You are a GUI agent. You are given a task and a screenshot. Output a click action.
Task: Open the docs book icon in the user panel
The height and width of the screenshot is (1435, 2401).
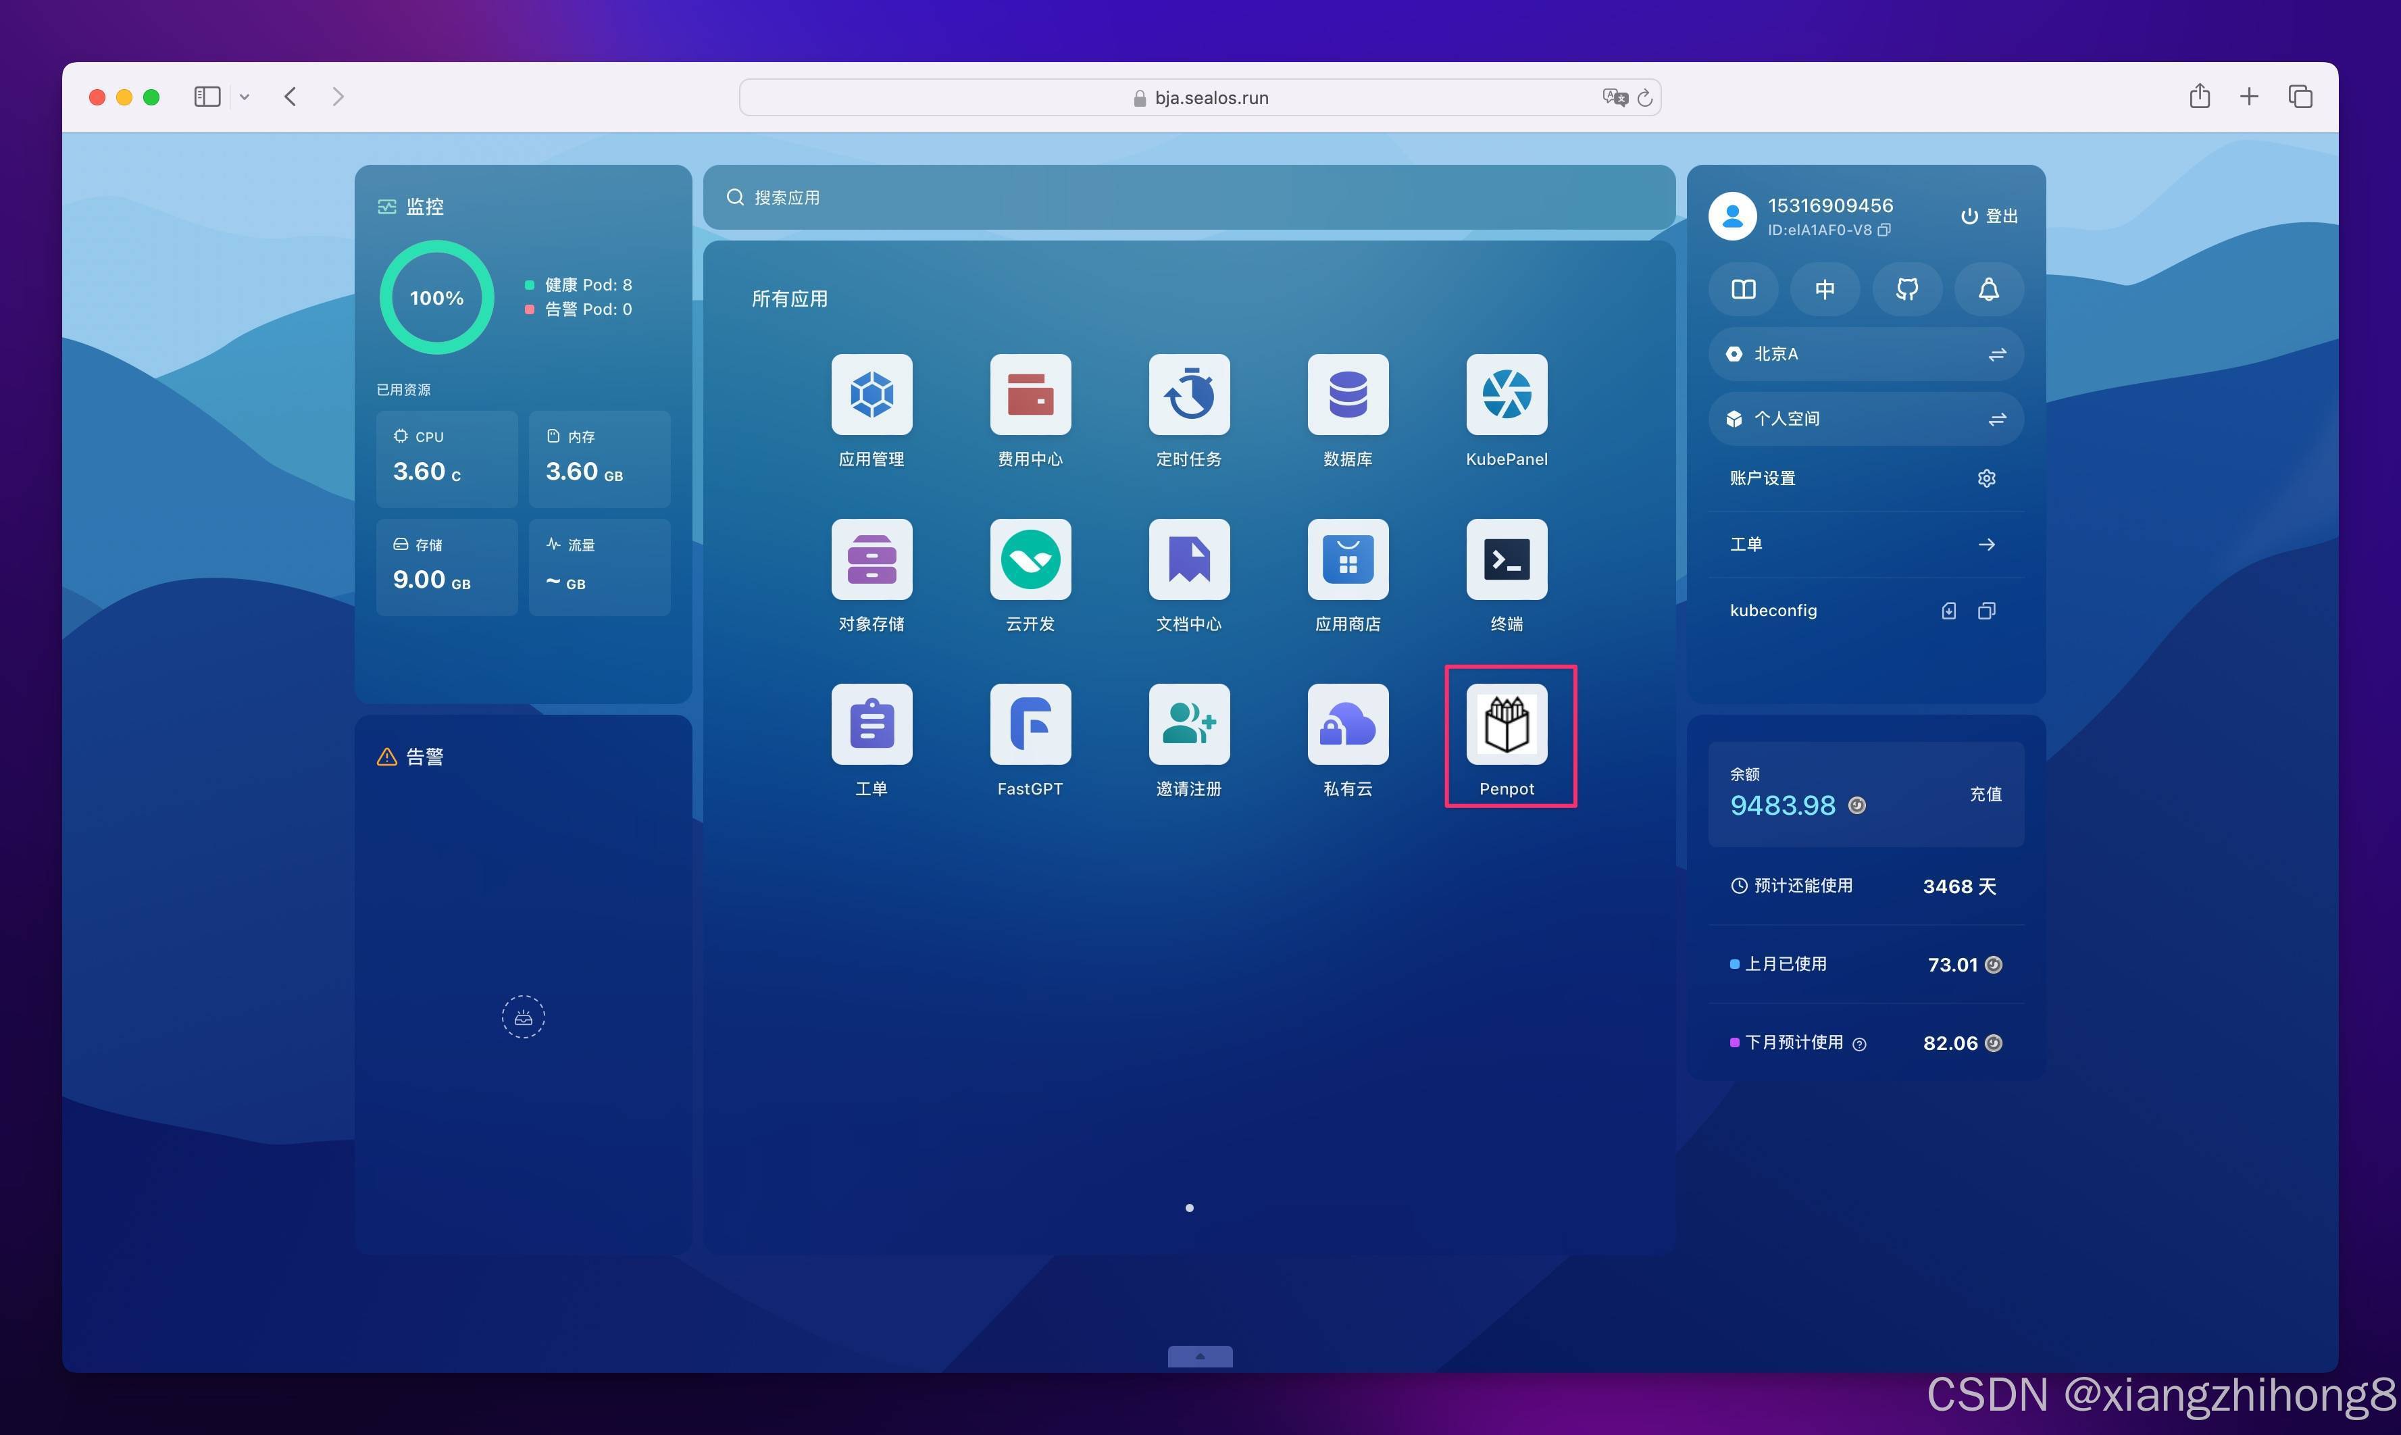coord(1742,289)
